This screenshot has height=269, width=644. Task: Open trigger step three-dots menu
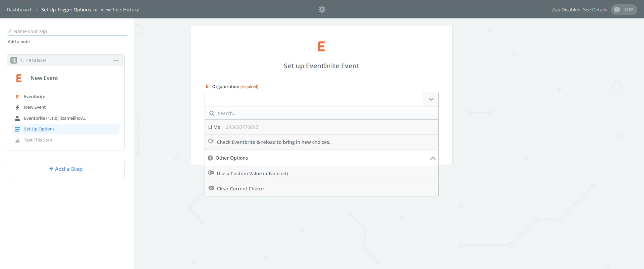116,61
